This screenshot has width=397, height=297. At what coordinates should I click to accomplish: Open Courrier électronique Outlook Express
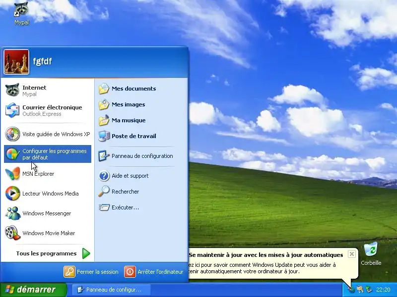[x=48, y=110]
